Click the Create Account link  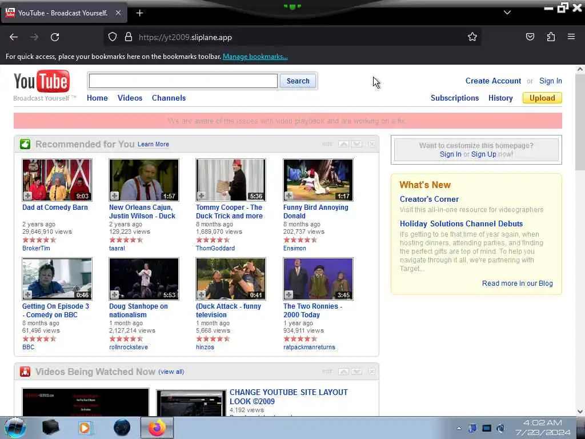pyautogui.click(x=493, y=81)
